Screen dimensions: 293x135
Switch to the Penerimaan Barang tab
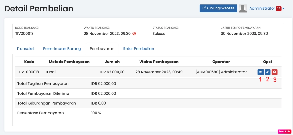[62, 49]
